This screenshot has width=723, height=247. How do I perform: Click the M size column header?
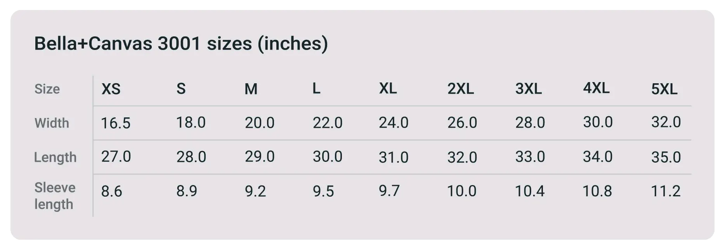[x=251, y=89]
